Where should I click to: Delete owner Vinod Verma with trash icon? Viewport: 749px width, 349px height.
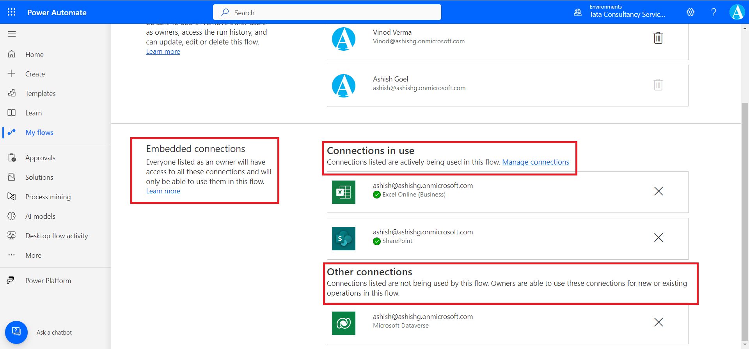(x=658, y=38)
